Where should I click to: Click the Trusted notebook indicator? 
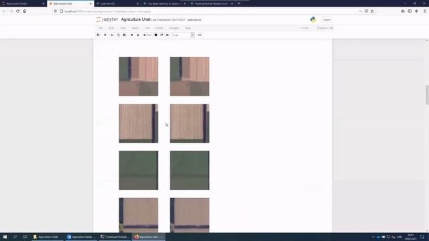[304, 28]
